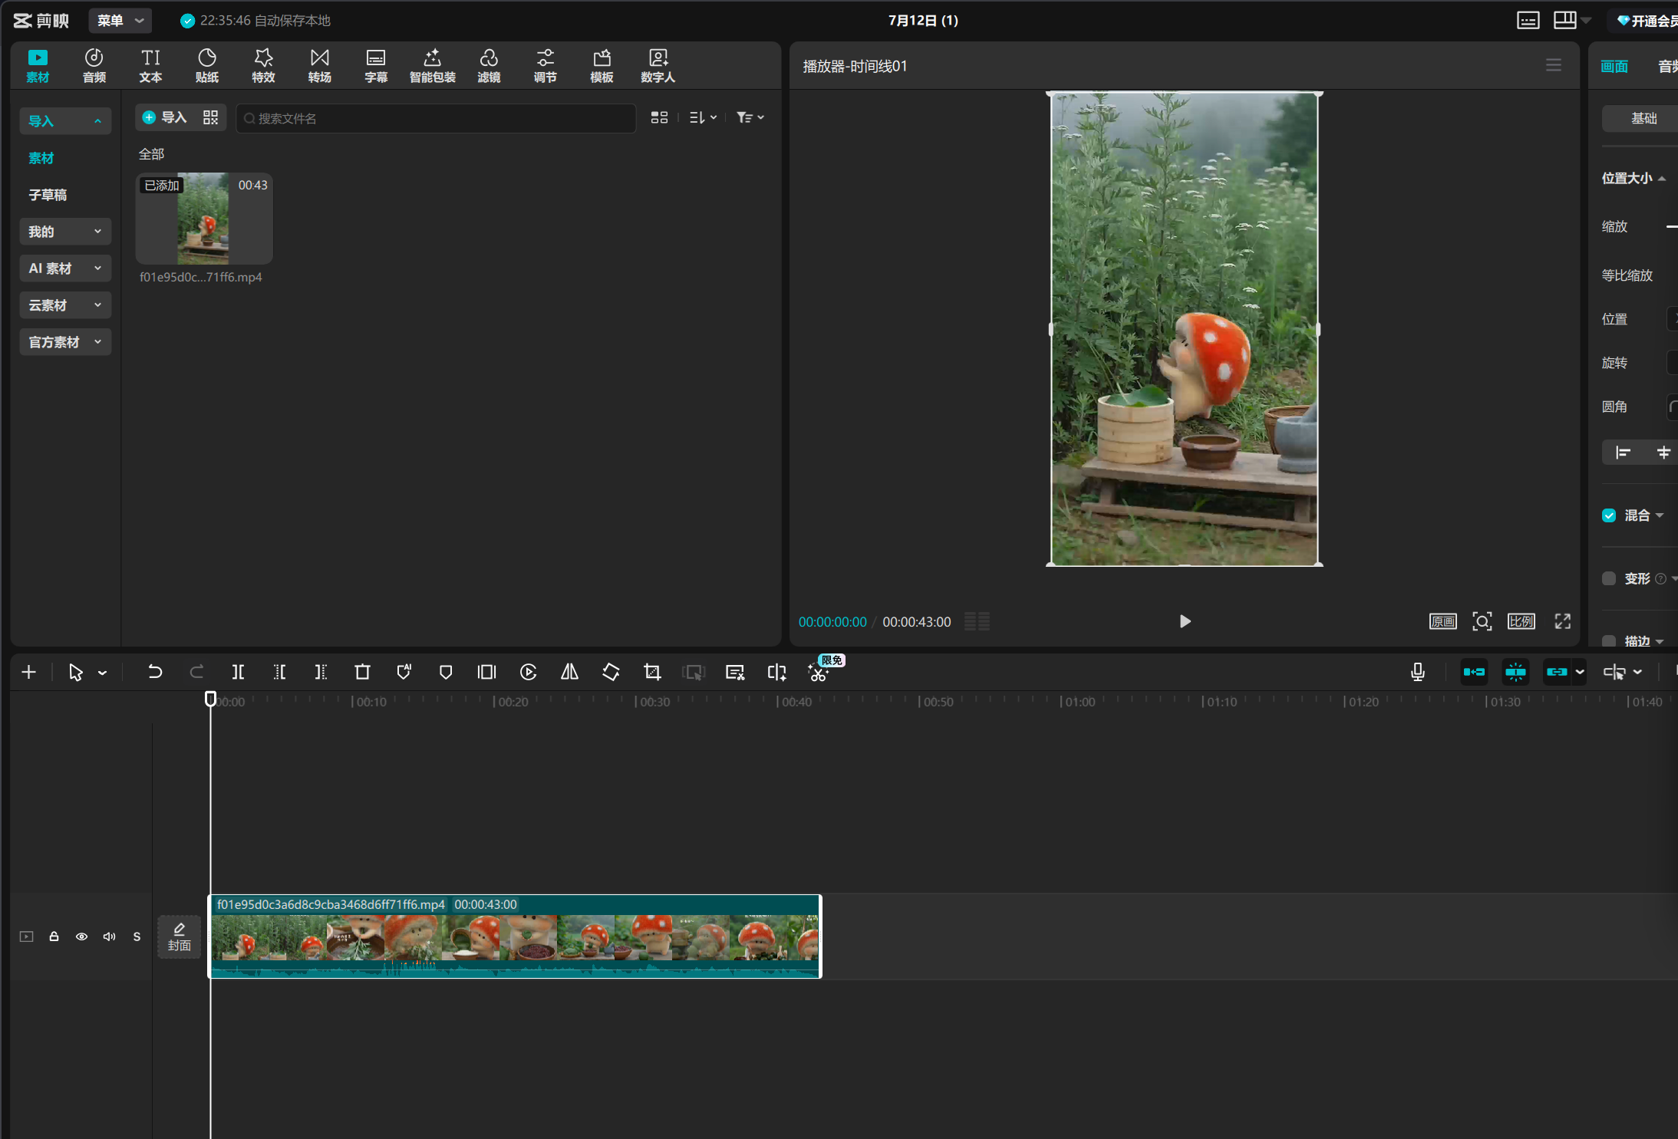Viewport: 1678px width, 1139px height.
Task: Open the 菜单 dropdown menu
Action: coord(120,21)
